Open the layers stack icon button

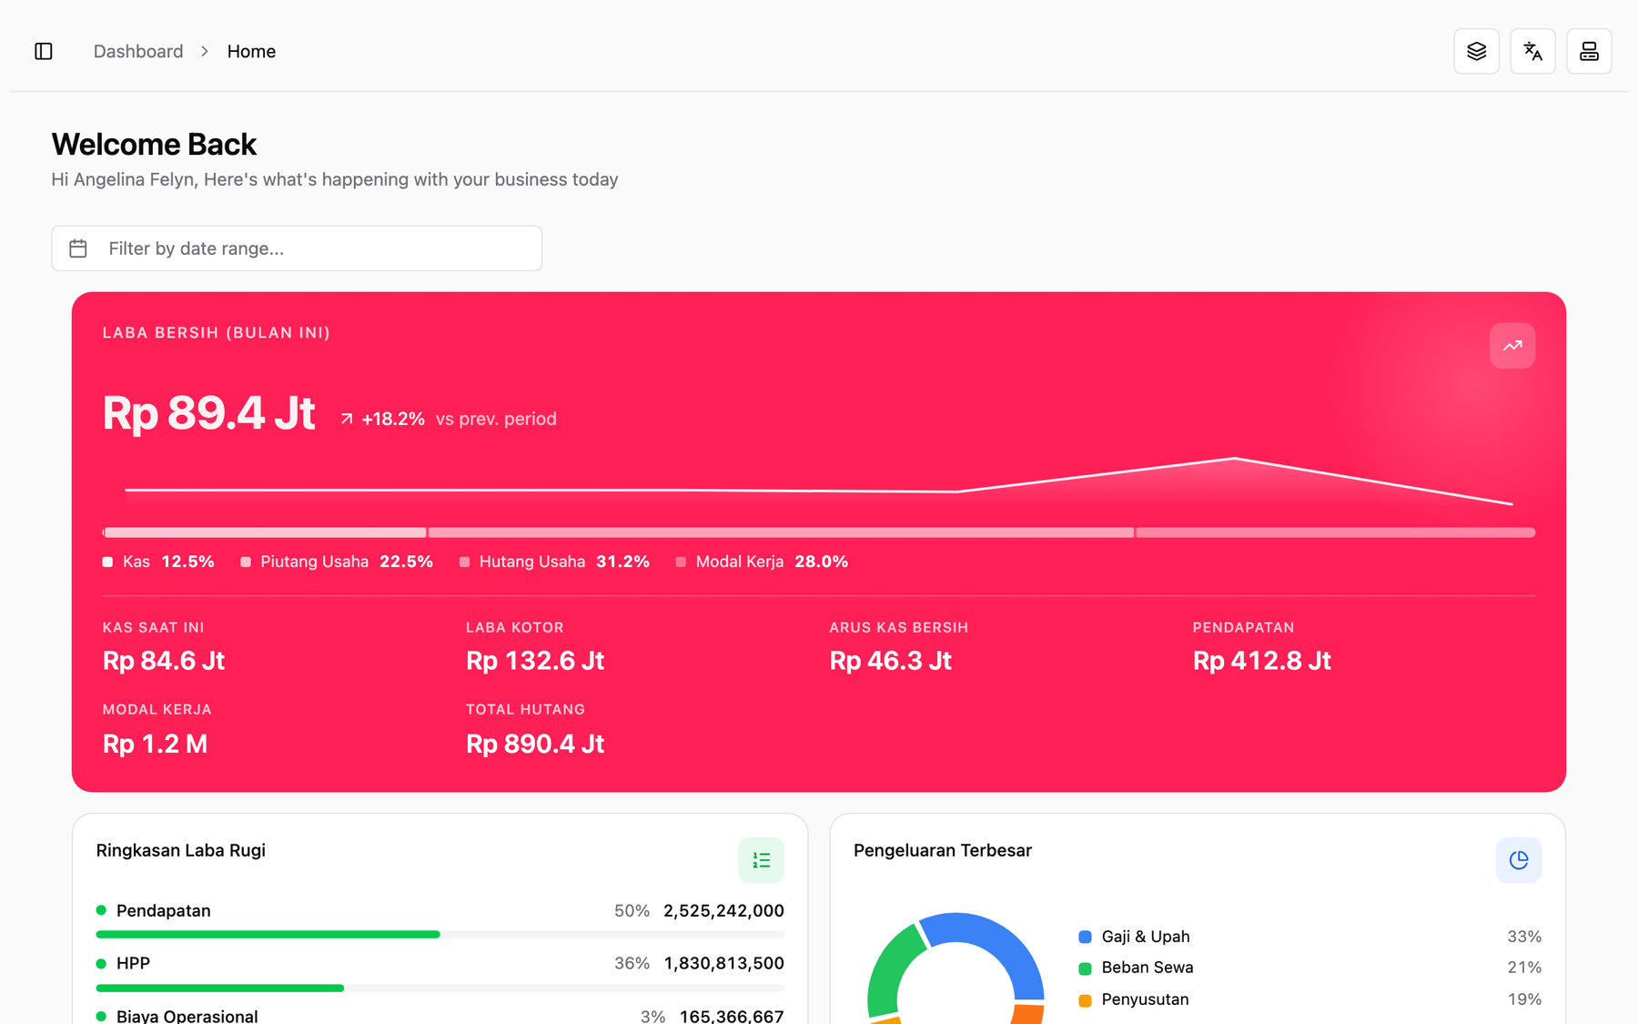pos(1476,51)
